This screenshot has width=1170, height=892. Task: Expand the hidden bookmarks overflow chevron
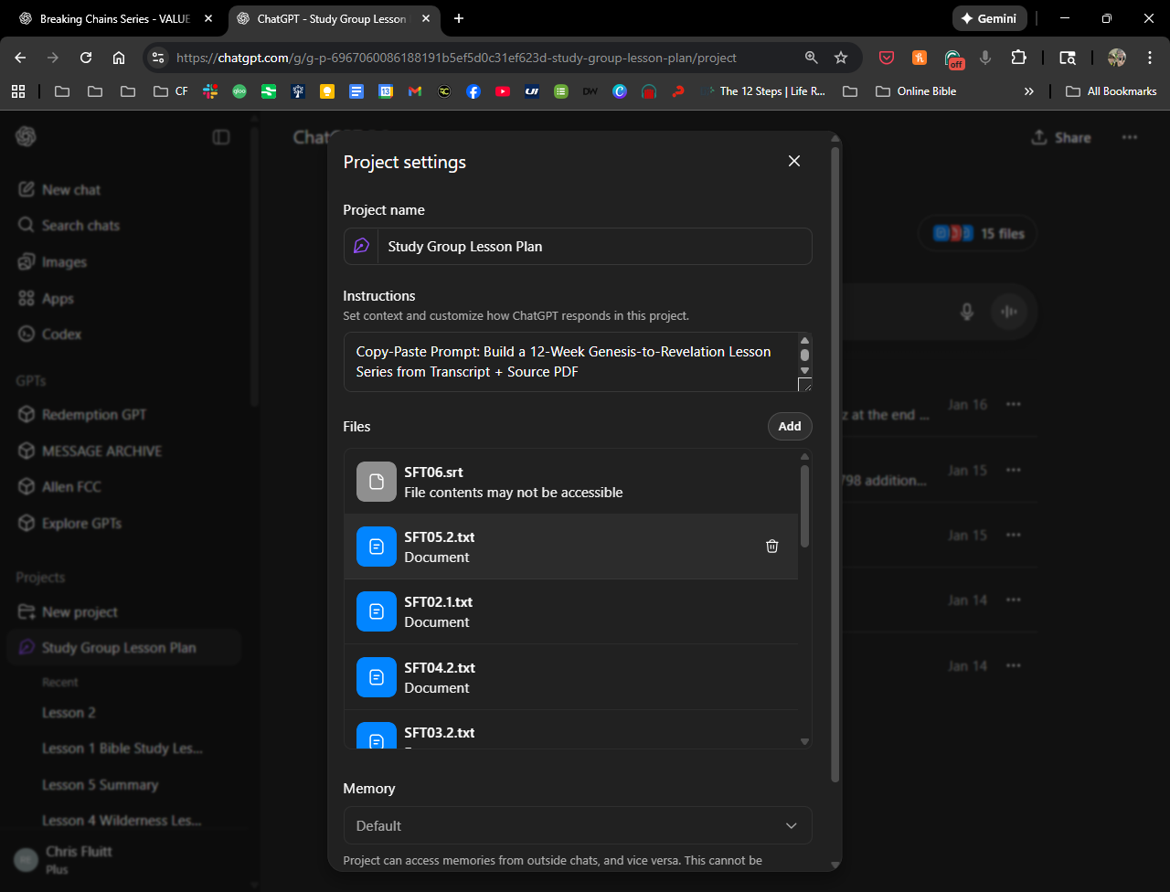click(x=1028, y=91)
